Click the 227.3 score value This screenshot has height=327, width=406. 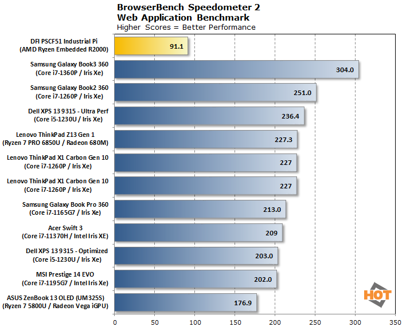click(x=283, y=140)
